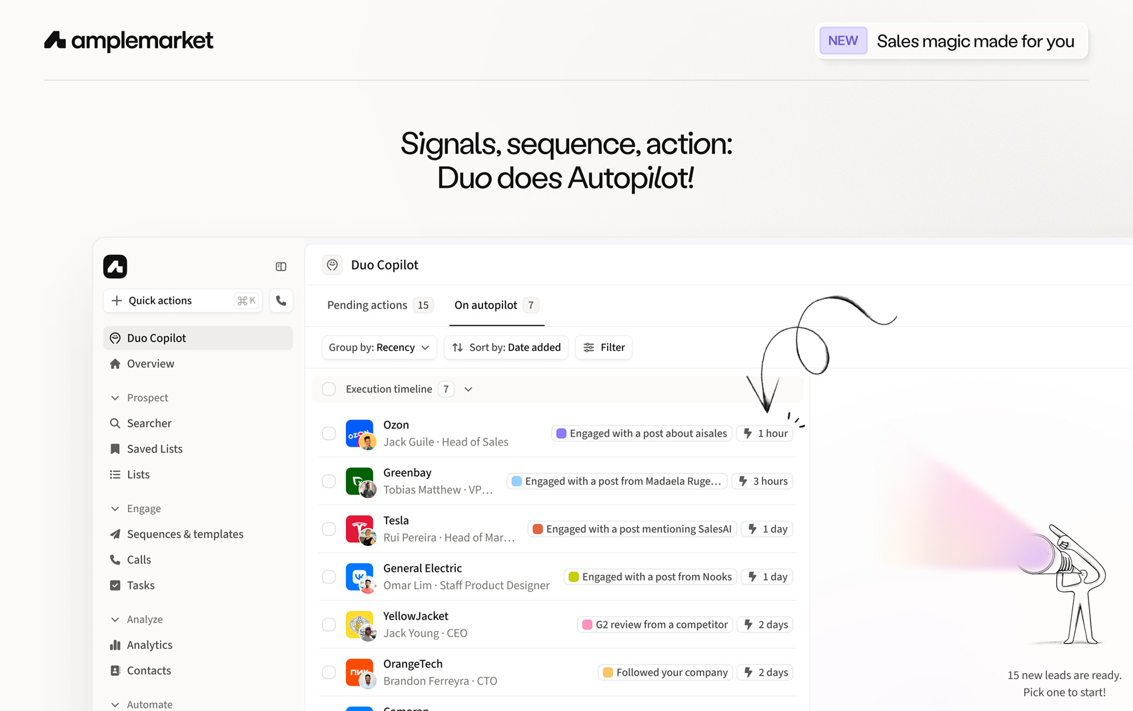Click purple swatch on Ozon signal tag

(561, 433)
